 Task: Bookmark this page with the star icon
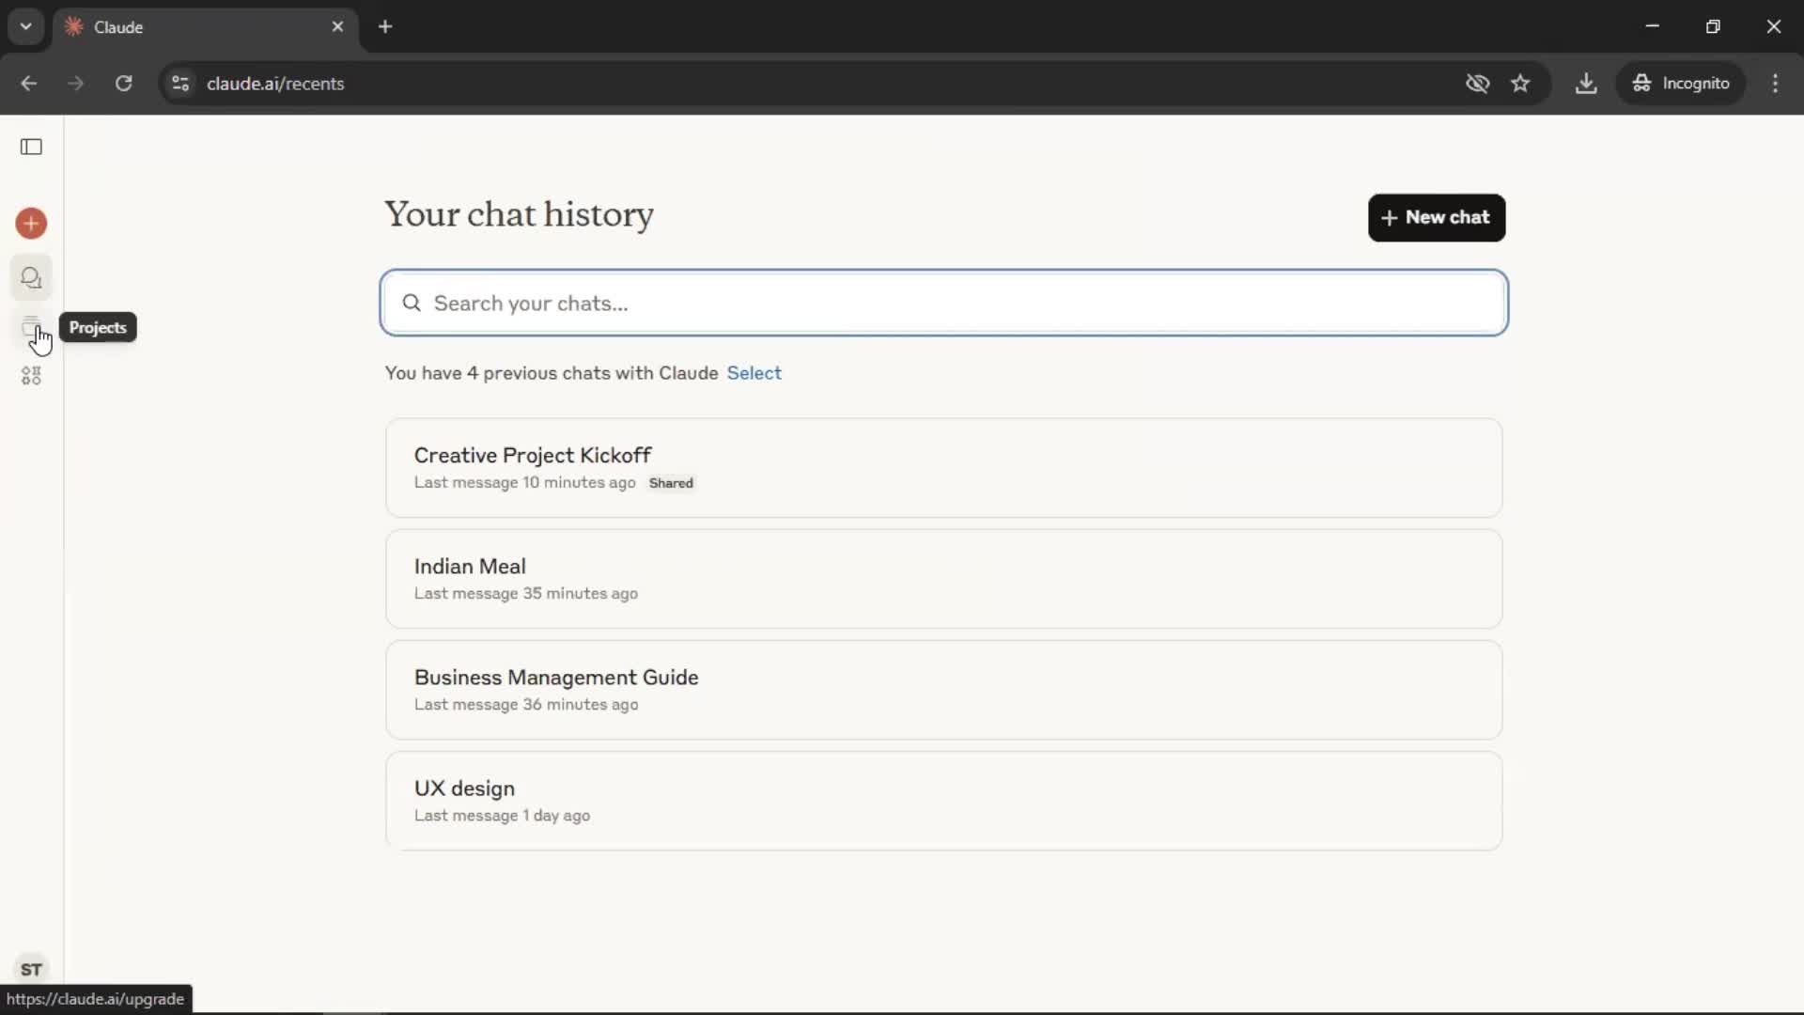tap(1520, 84)
